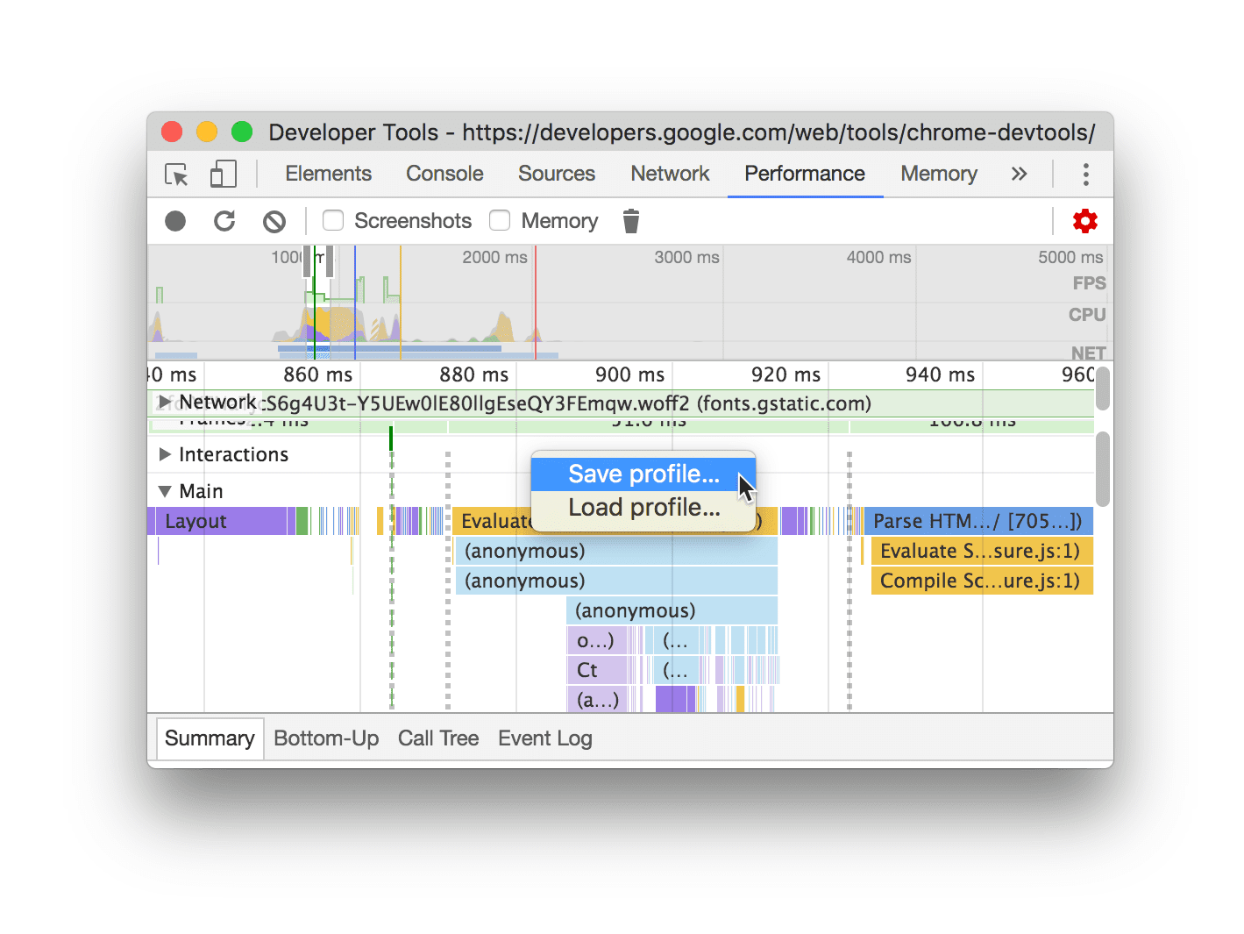Viewport: 1244px width, 934px height.
Task: Open the capture settings gear
Action: click(x=1084, y=221)
